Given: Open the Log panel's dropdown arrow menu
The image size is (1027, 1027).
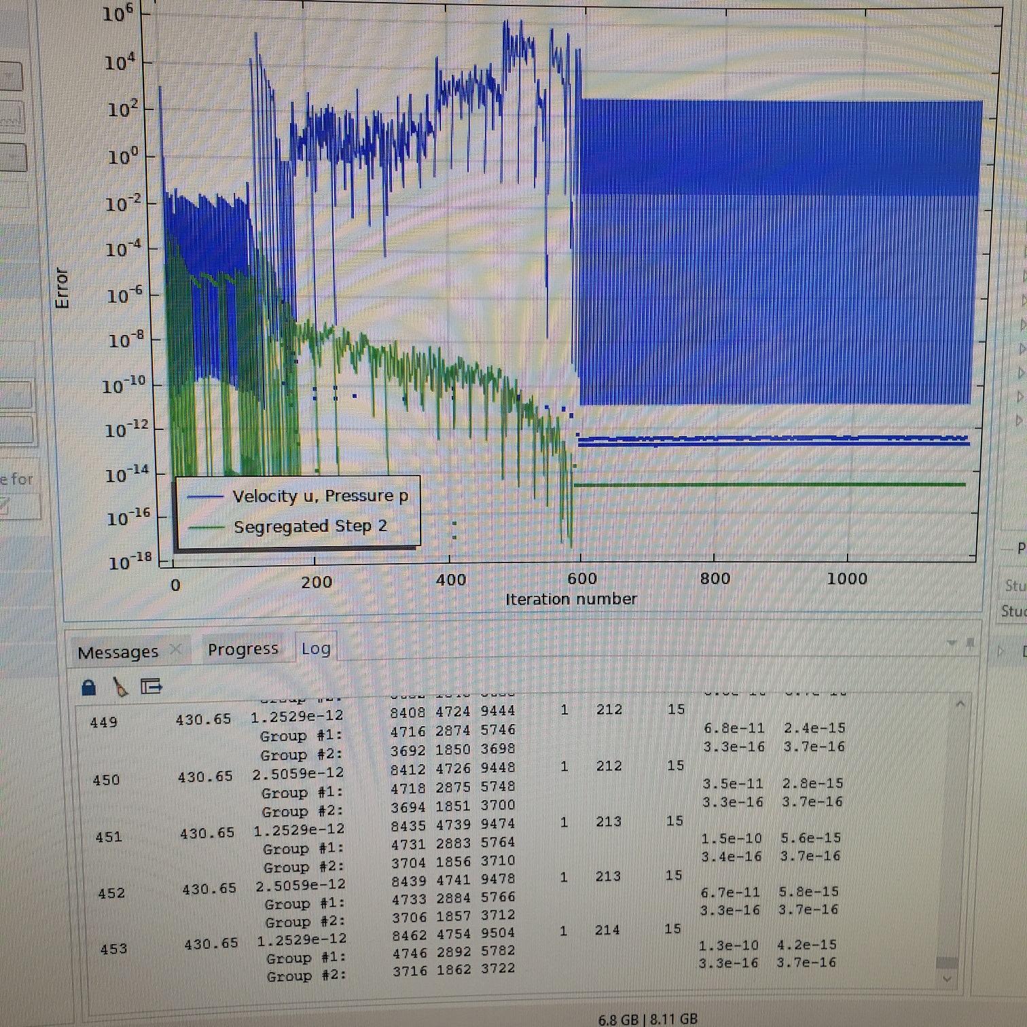Looking at the screenshot, I should point(952,643).
